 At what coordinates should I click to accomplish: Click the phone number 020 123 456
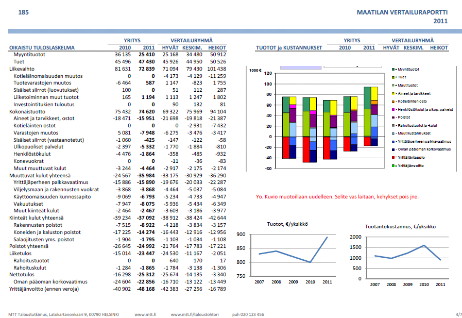(252, 314)
